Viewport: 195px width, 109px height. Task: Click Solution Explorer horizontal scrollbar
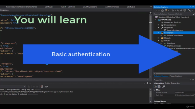coord(175,73)
